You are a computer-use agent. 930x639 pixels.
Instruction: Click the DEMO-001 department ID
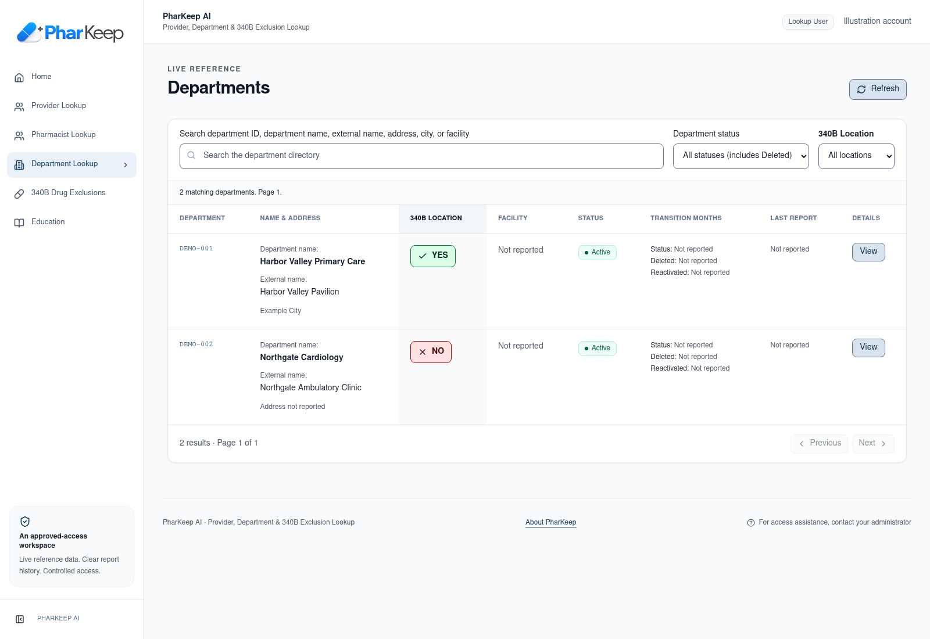click(196, 249)
